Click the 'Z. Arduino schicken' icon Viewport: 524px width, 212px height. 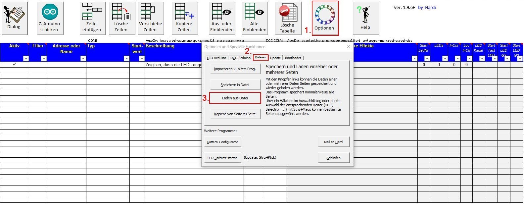50,18
